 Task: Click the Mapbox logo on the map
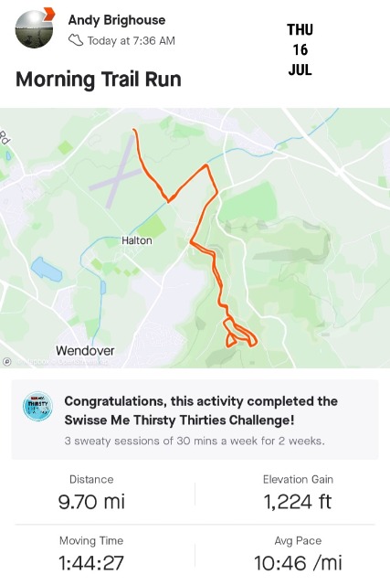tap(6, 361)
